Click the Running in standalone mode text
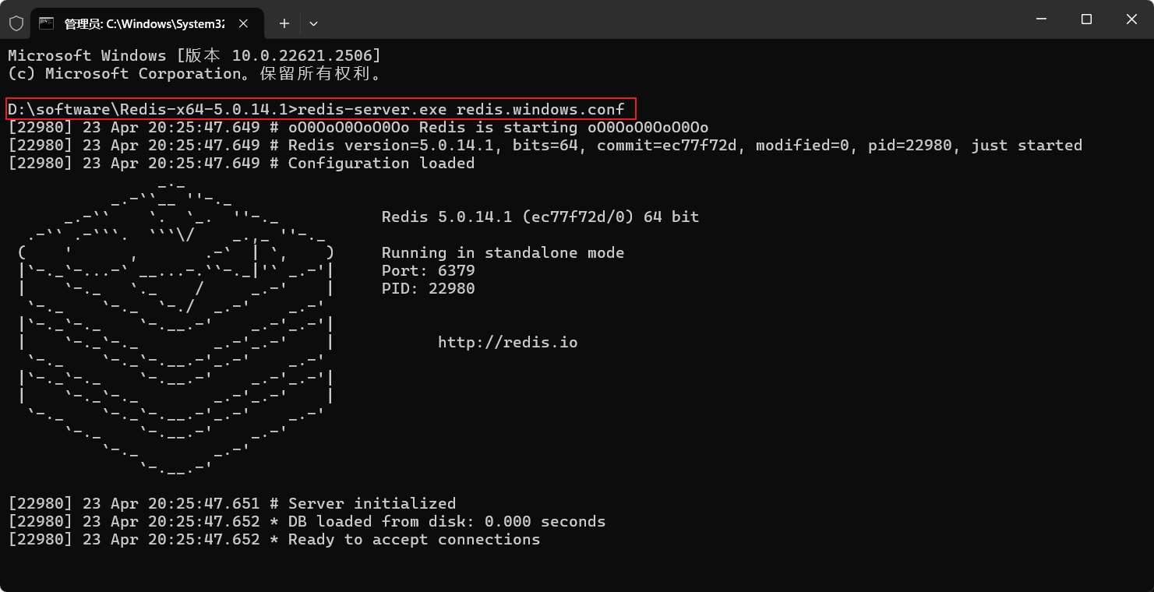 click(x=502, y=252)
